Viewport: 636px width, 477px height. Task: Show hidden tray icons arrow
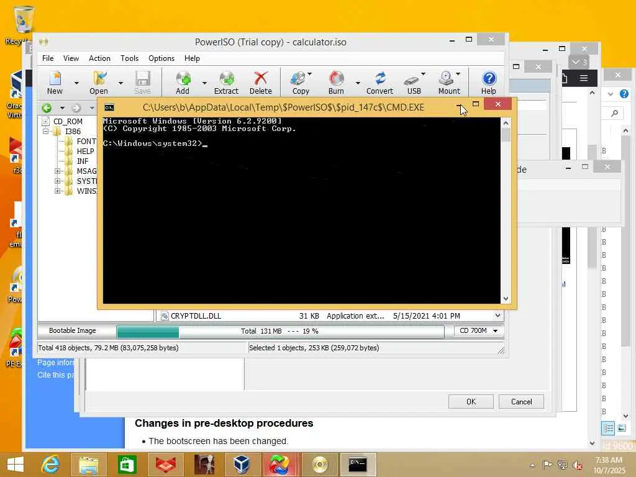click(532, 465)
